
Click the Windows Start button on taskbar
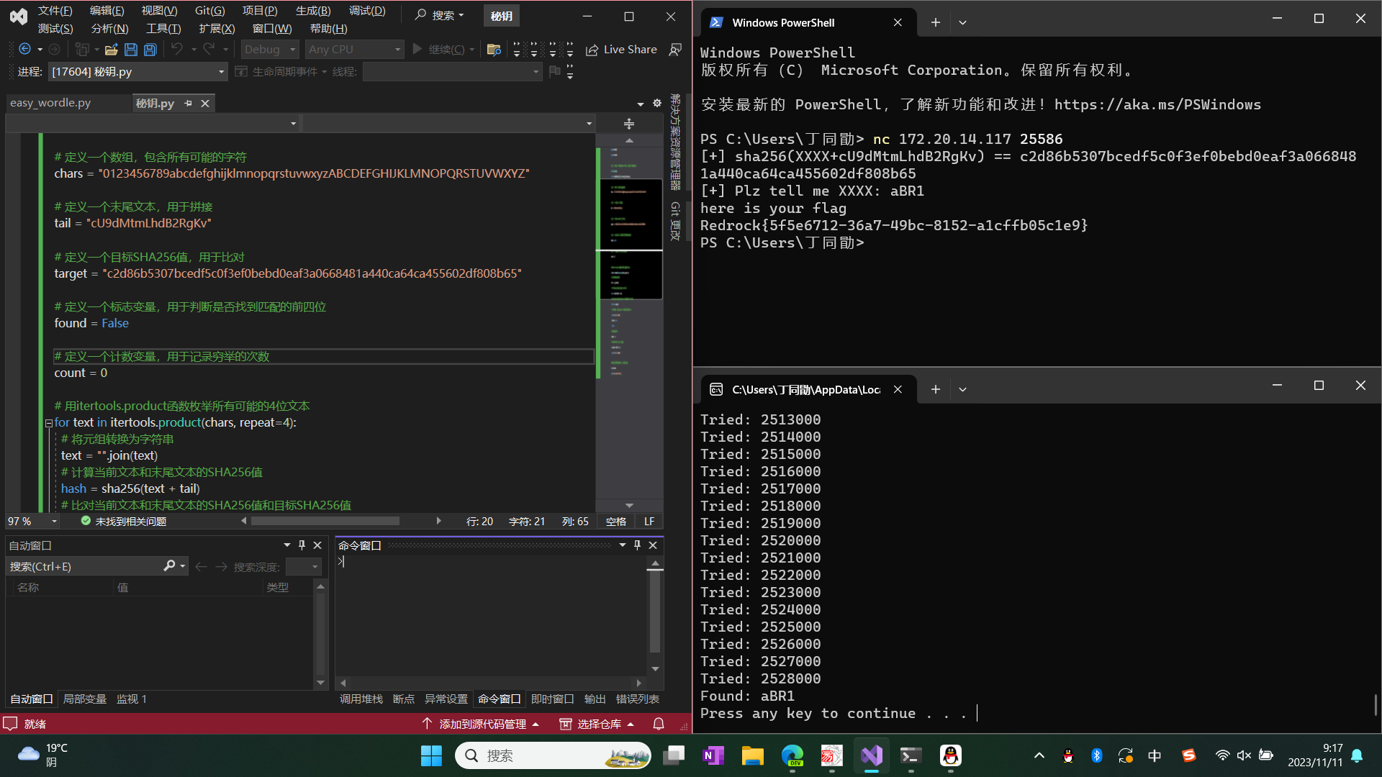tap(431, 755)
